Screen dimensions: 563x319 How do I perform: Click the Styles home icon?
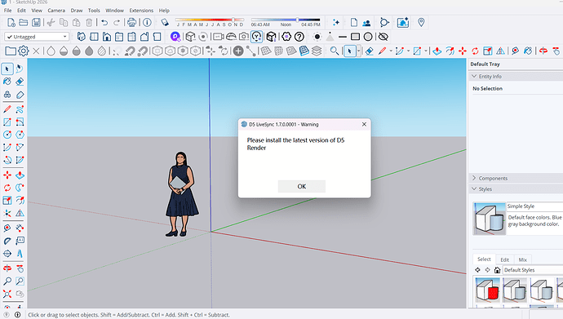(x=497, y=270)
